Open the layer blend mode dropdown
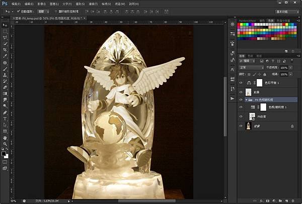The image size is (302, 204). click(x=251, y=67)
